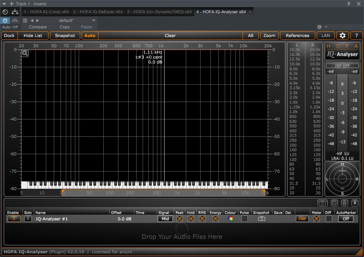Click the blue plugin bypass power icon

5,20
